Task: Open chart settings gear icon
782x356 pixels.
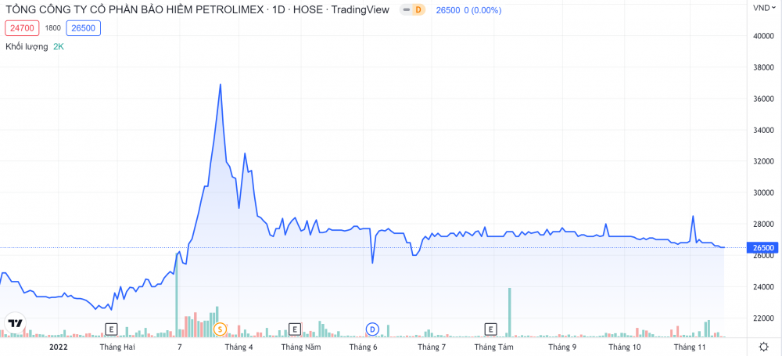Action: point(763,347)
